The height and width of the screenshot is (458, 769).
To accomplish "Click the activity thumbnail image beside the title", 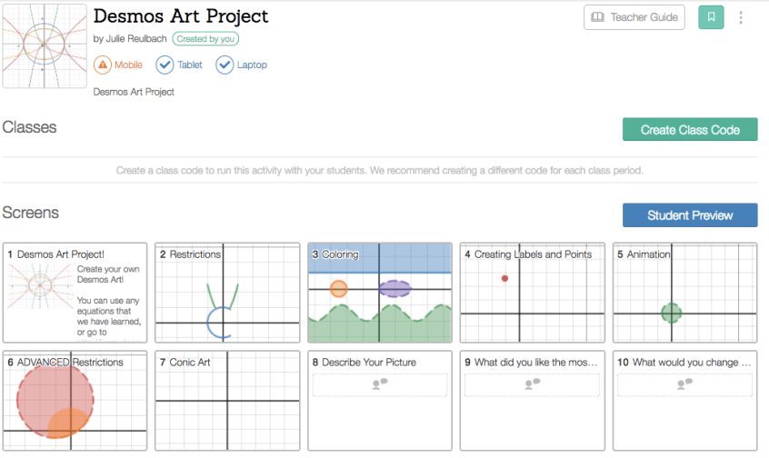I will [x=44, y=45].
